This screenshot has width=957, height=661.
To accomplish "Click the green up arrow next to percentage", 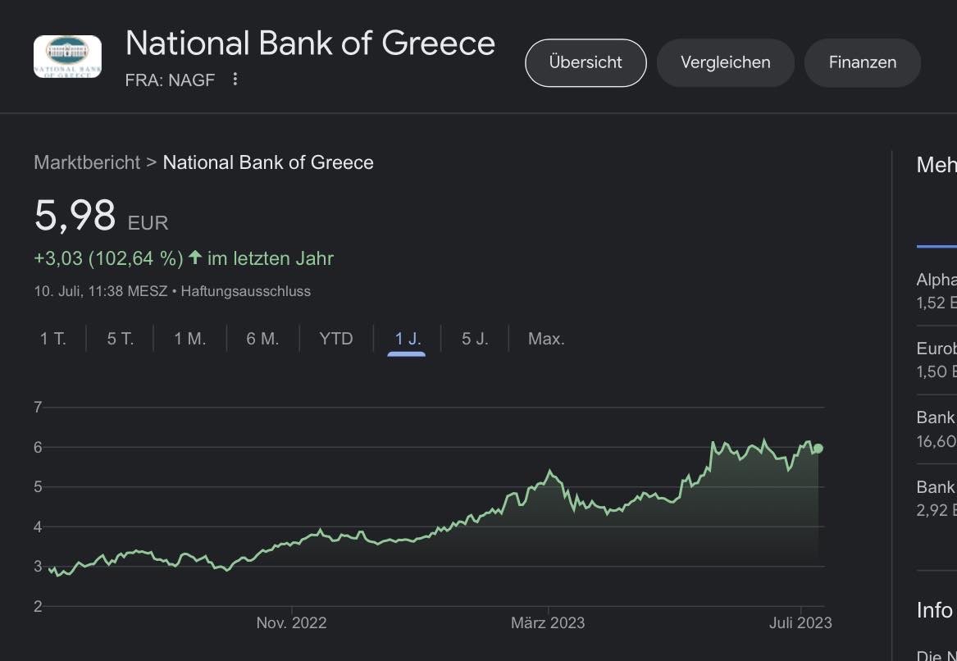I will (x=195, y=258).
